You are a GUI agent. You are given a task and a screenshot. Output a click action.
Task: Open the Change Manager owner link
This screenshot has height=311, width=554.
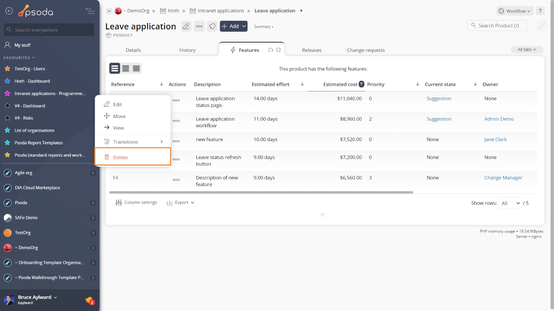pos(503,178)
